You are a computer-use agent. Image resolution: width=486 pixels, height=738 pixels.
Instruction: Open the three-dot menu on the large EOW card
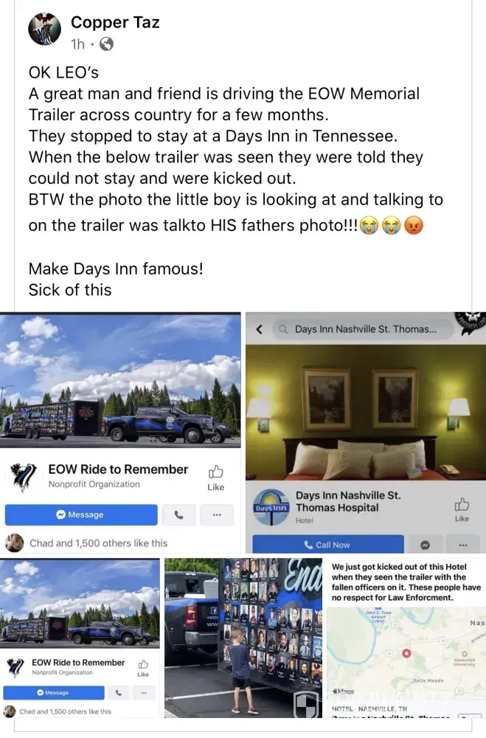217,515
